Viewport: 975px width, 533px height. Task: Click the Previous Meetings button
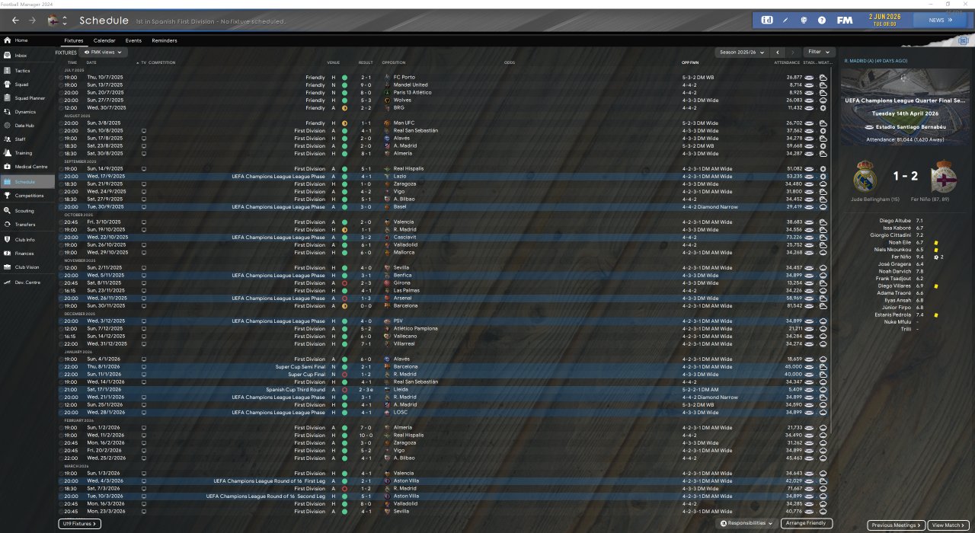(897, 525)
